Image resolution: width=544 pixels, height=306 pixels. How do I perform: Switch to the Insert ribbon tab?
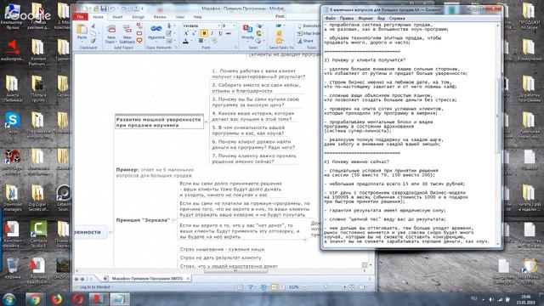click(117, 17)
